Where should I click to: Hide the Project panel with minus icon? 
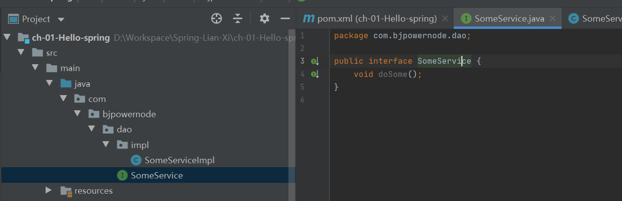[x=285, y=19]
